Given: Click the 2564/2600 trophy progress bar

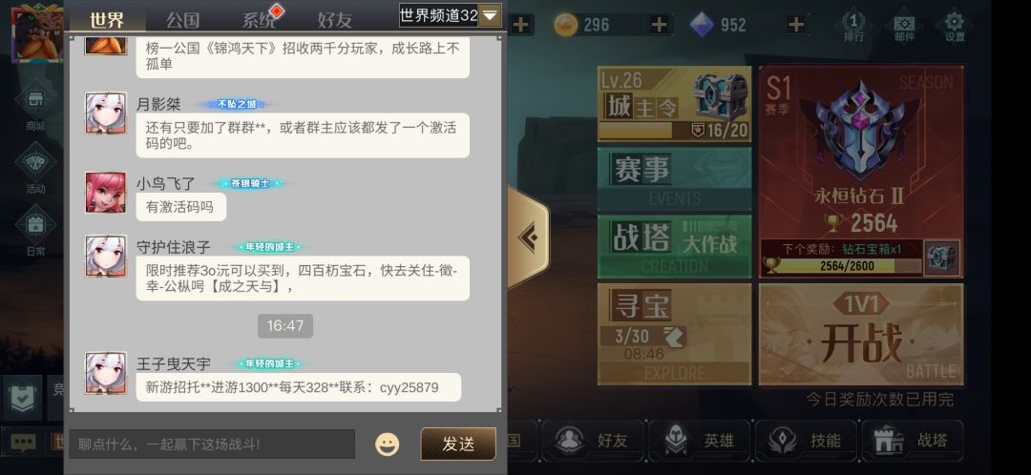Looking at the screenshot, I should click(x=842, y=266).
